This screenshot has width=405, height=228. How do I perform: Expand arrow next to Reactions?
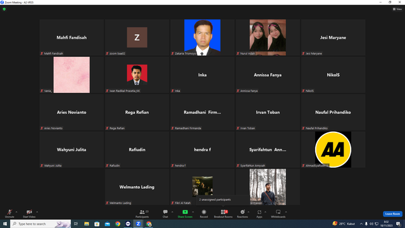pyautogui.click(x=249, y=212)
